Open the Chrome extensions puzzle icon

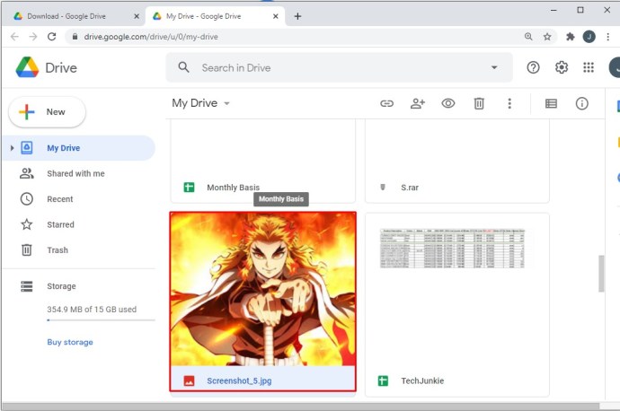coord(571,37)
